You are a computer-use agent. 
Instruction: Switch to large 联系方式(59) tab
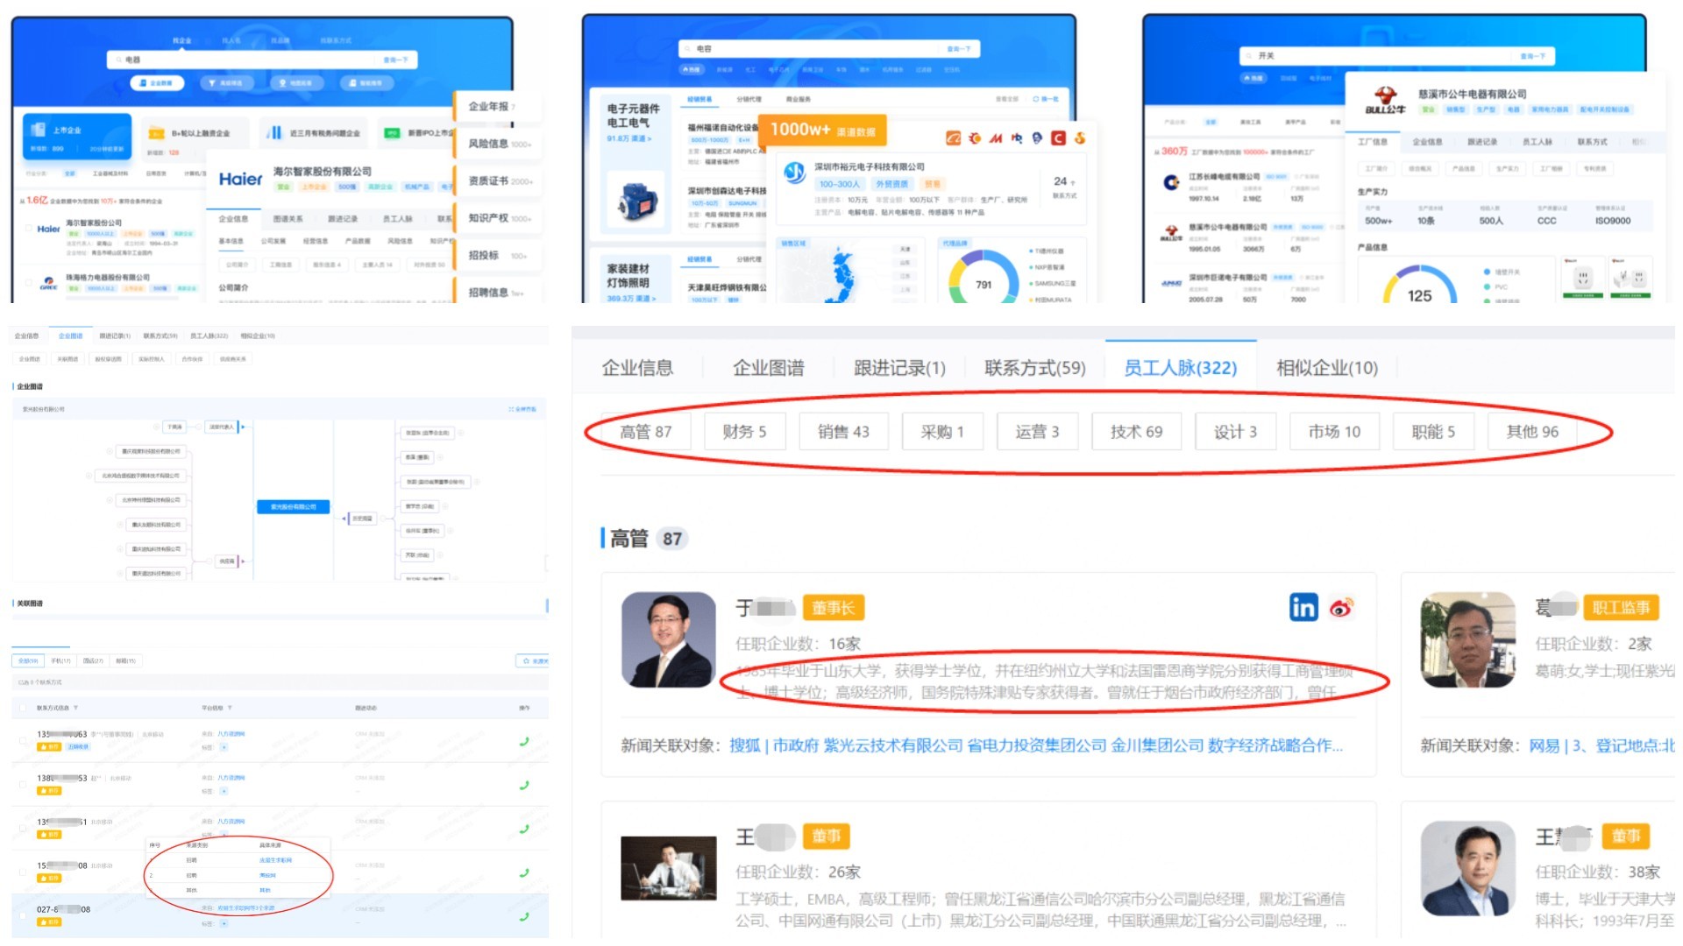pos(1034,368)
